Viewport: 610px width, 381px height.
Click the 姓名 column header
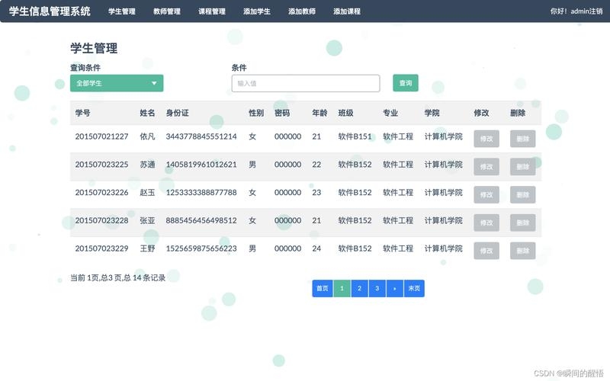pos(147,113)
